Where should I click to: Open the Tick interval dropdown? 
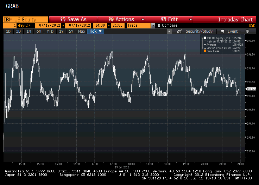pos(95,31)
